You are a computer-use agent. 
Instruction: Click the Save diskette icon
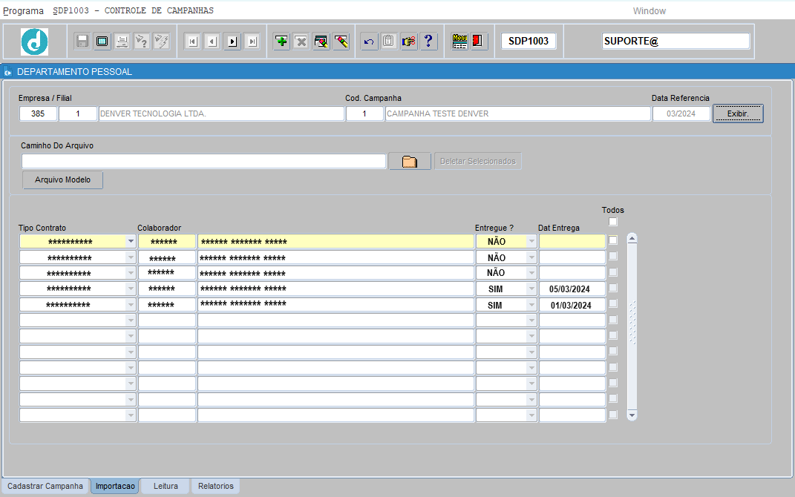82,41
